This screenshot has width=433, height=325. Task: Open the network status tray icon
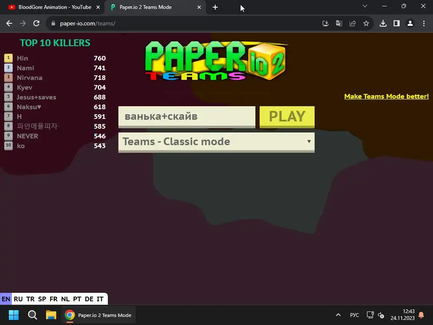370,315
